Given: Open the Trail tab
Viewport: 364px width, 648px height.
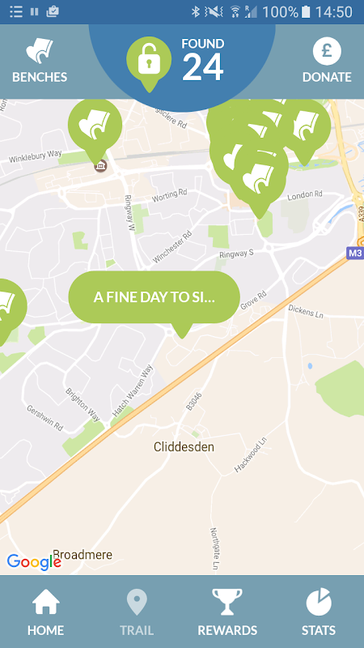Looking at the screenshot, I should coord(137,612).
